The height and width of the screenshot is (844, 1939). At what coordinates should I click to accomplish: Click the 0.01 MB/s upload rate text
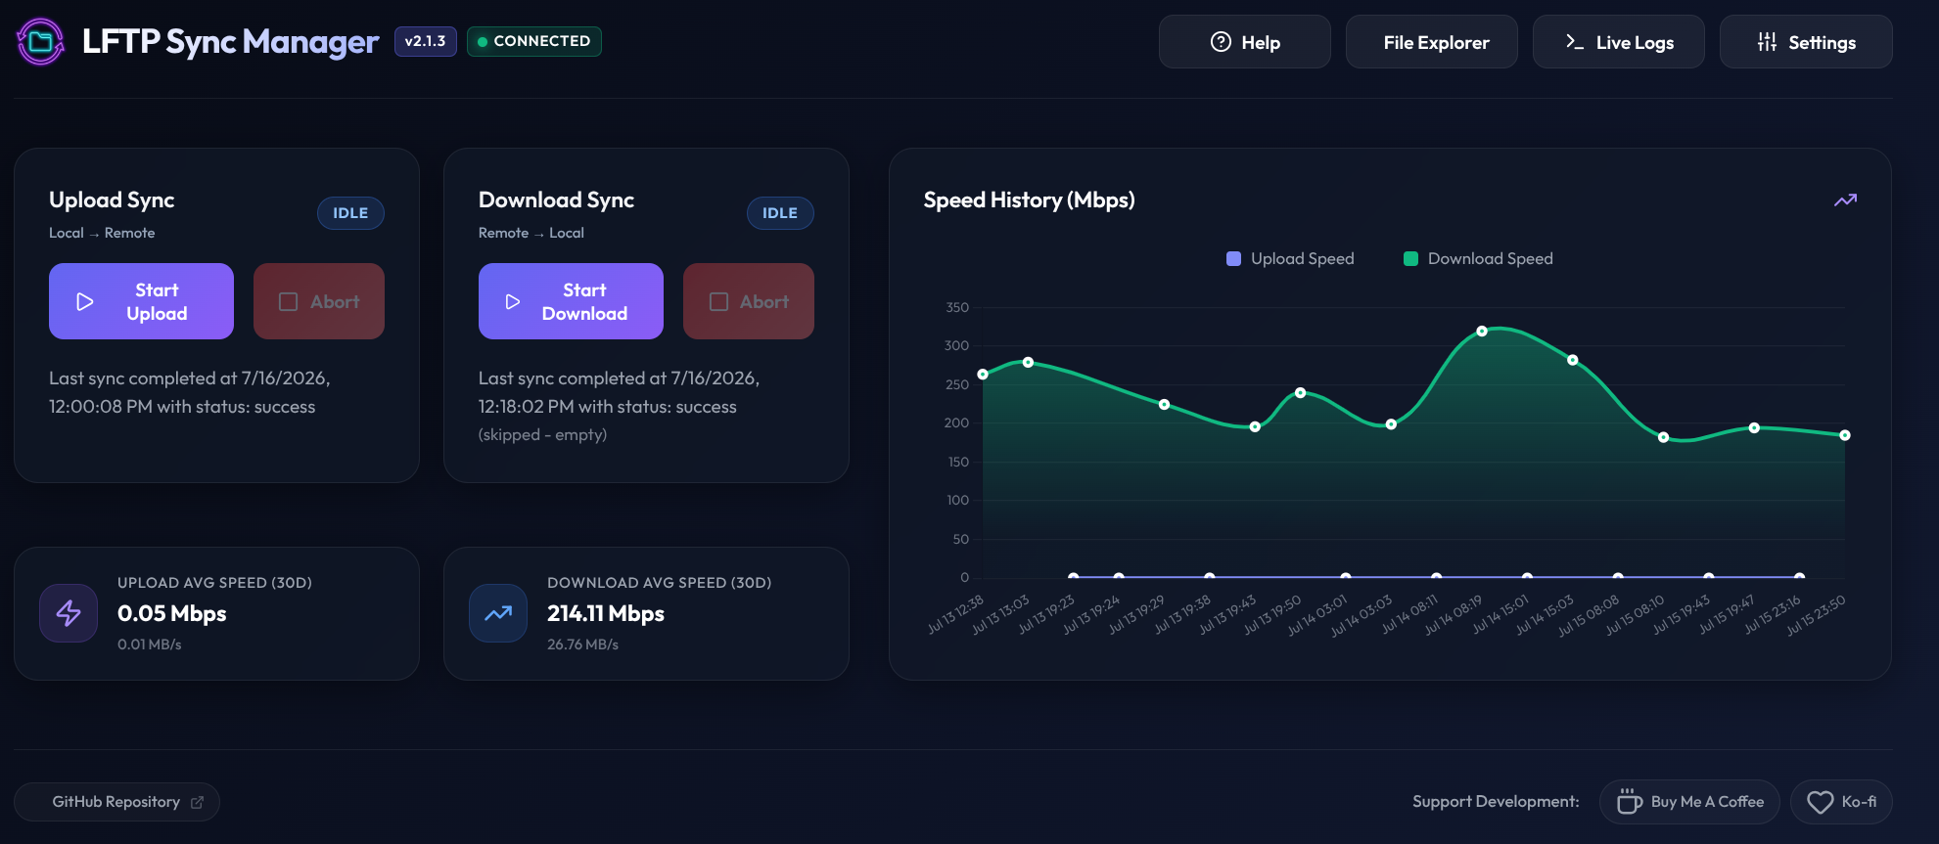[150, 644]
